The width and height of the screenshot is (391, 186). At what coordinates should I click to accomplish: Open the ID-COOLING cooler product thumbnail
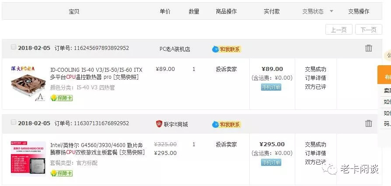(x=28, y=84)
